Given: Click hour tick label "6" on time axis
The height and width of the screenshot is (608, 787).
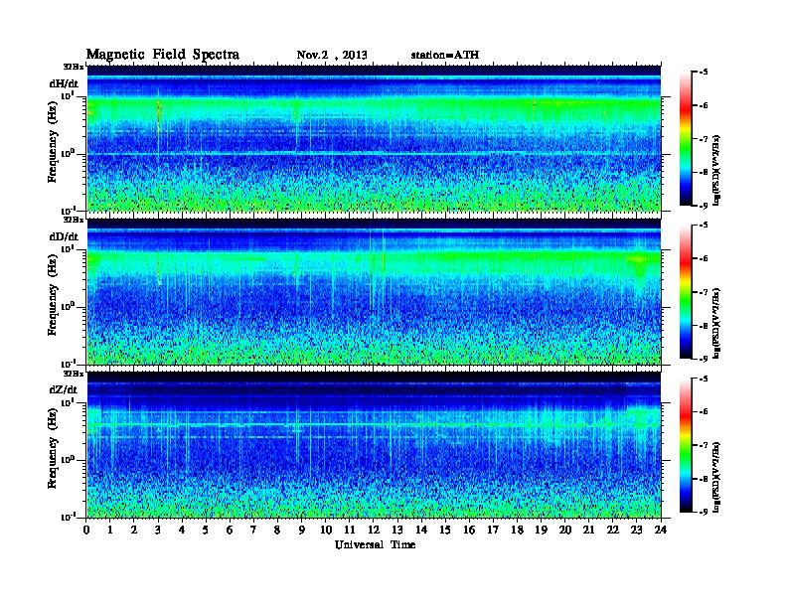Looking at the screenshot, I should tap(230, 530).
